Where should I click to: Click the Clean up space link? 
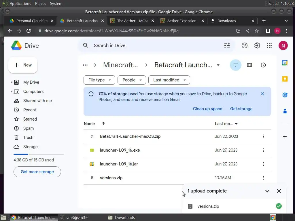pos(207,109)
